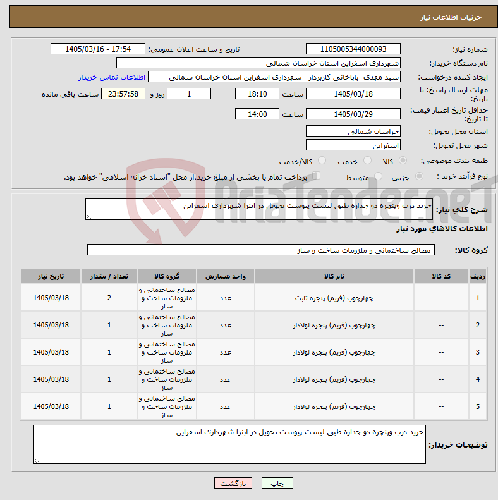Click the response deadline time 18:10 field
Screen dimensions: 498x500
pos(257,94)
